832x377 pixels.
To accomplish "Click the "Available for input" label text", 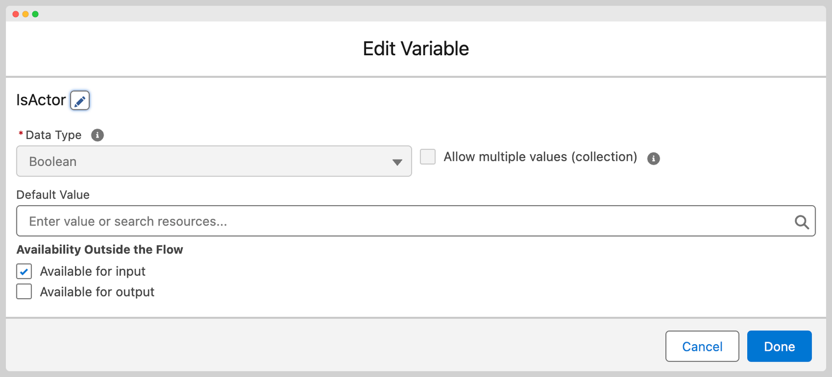I will coord(93,271).
